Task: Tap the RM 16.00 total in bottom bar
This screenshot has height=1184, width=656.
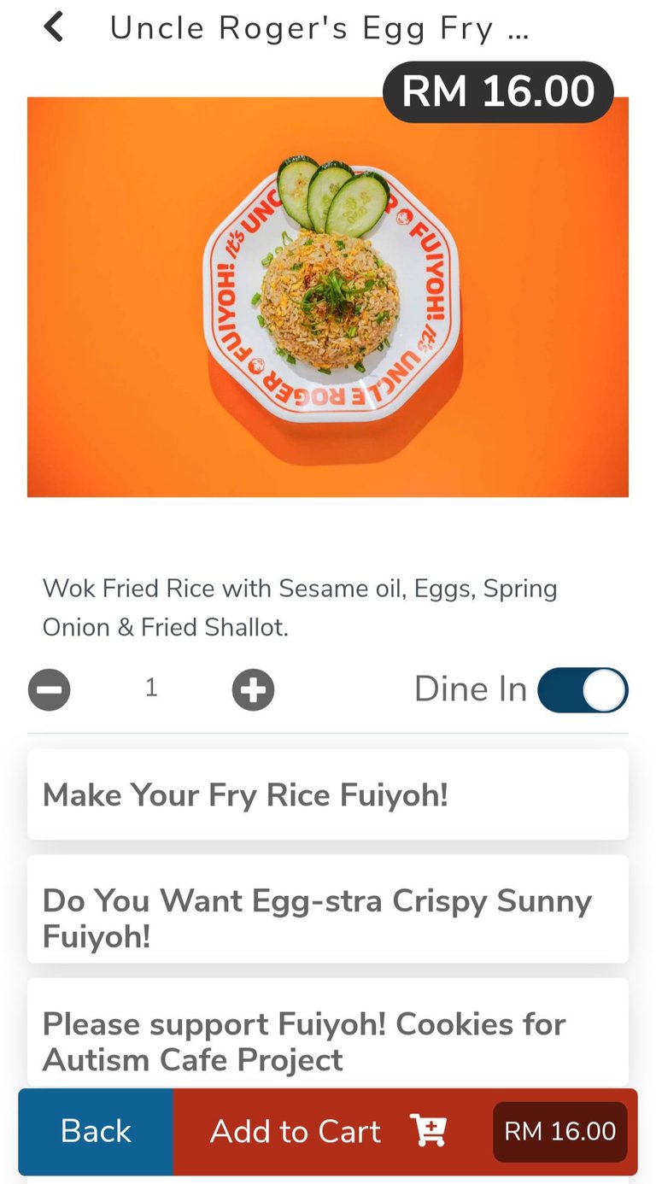Action: (559, 1131)
